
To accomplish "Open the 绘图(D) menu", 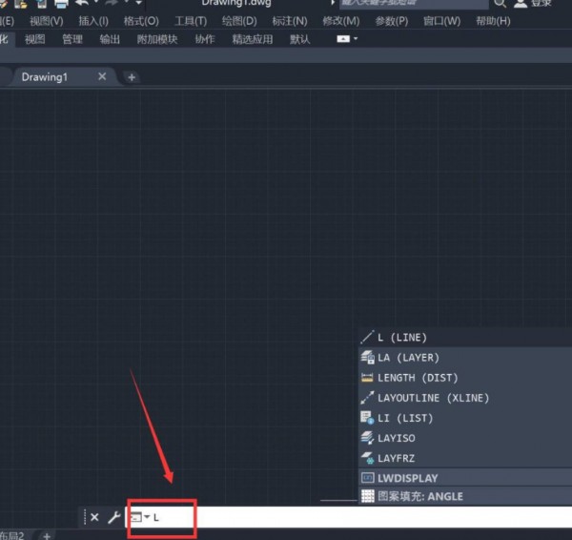I will pos(238,21).
